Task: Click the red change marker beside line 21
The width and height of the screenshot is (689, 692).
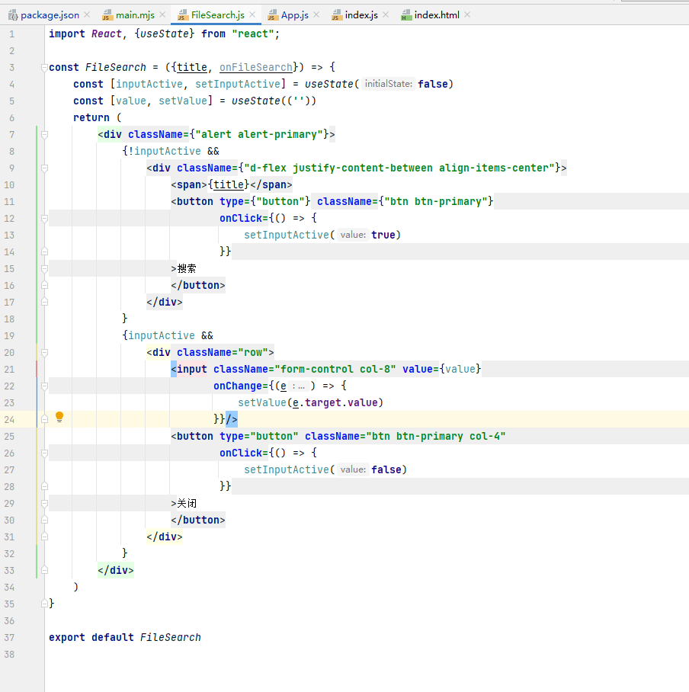Action: pos(37,370)
